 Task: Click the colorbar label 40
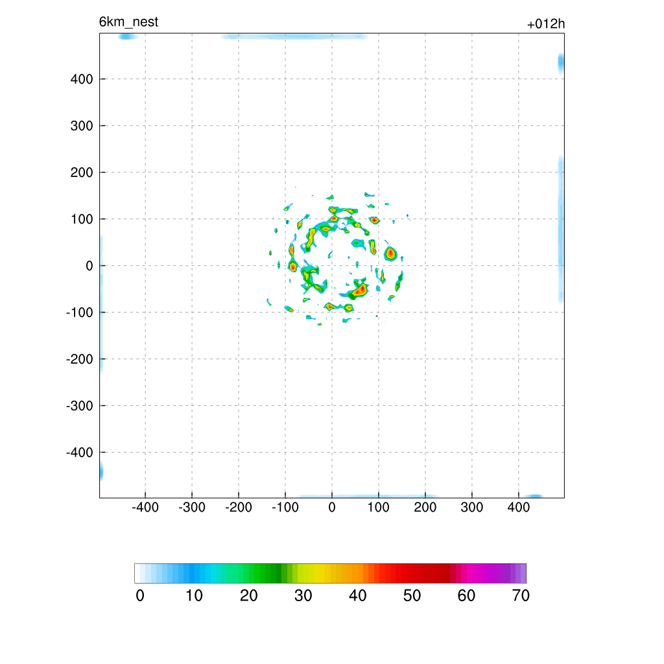(358, 596)
